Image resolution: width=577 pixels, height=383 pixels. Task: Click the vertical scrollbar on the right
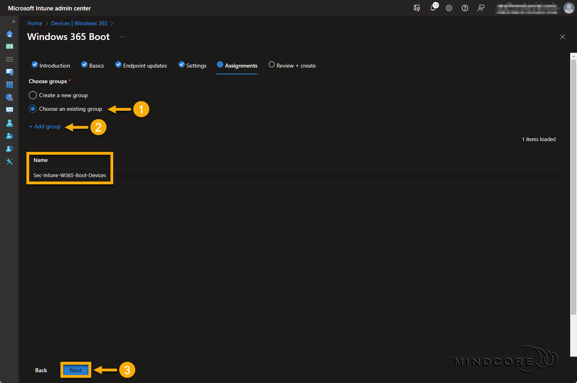click(573, 184)
